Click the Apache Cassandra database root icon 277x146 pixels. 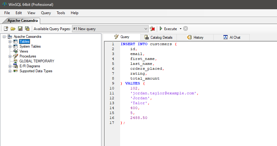click(x=10, y=37)
